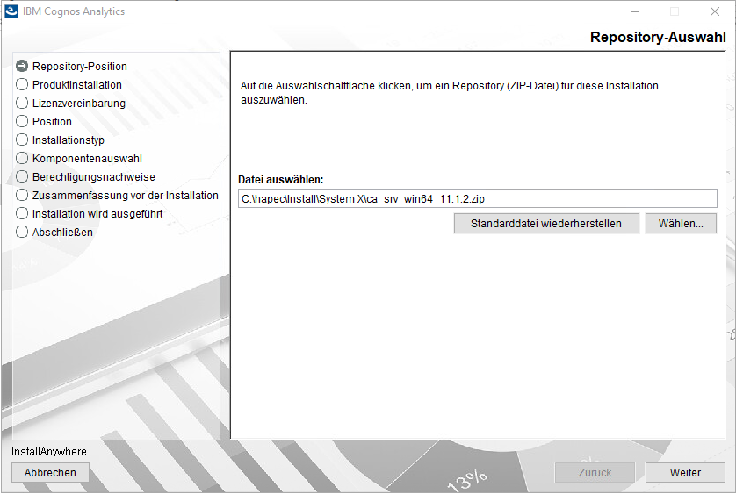The height and width of the screenshot is (494, 736).
Task: Click Standarddatei wiederherstellen button
Action: coord(546,223)
